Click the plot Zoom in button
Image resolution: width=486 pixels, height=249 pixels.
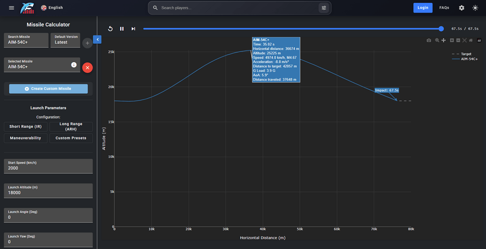452,40
